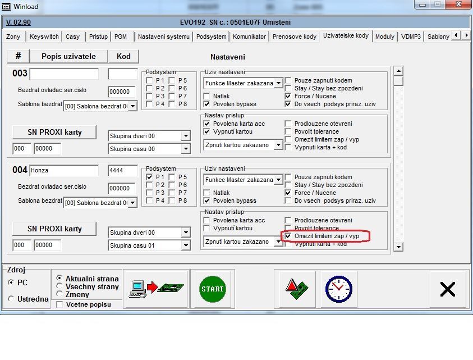Click the large X close icon
The height and width of the screenshot is (360, 473).
pos(447,289)
